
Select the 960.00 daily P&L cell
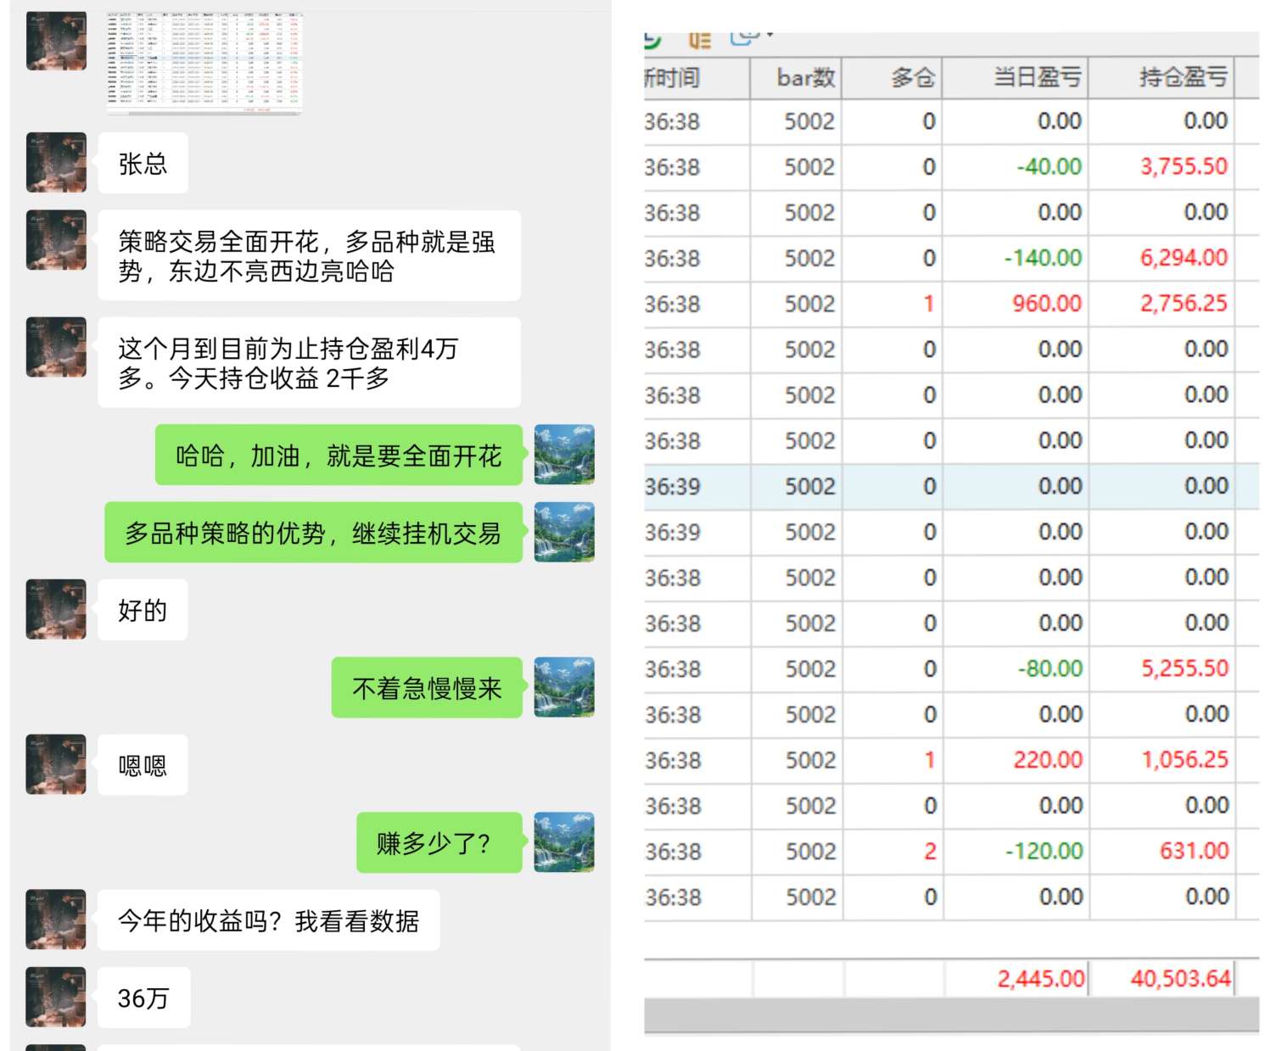pyautogui.click(x=1015, y=304)
